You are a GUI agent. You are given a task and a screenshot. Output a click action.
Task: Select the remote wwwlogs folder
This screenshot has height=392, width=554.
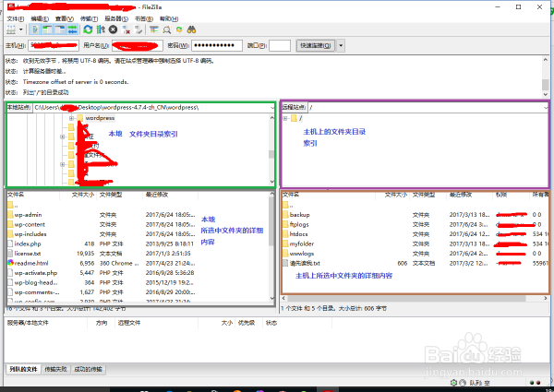coord(302,254)
